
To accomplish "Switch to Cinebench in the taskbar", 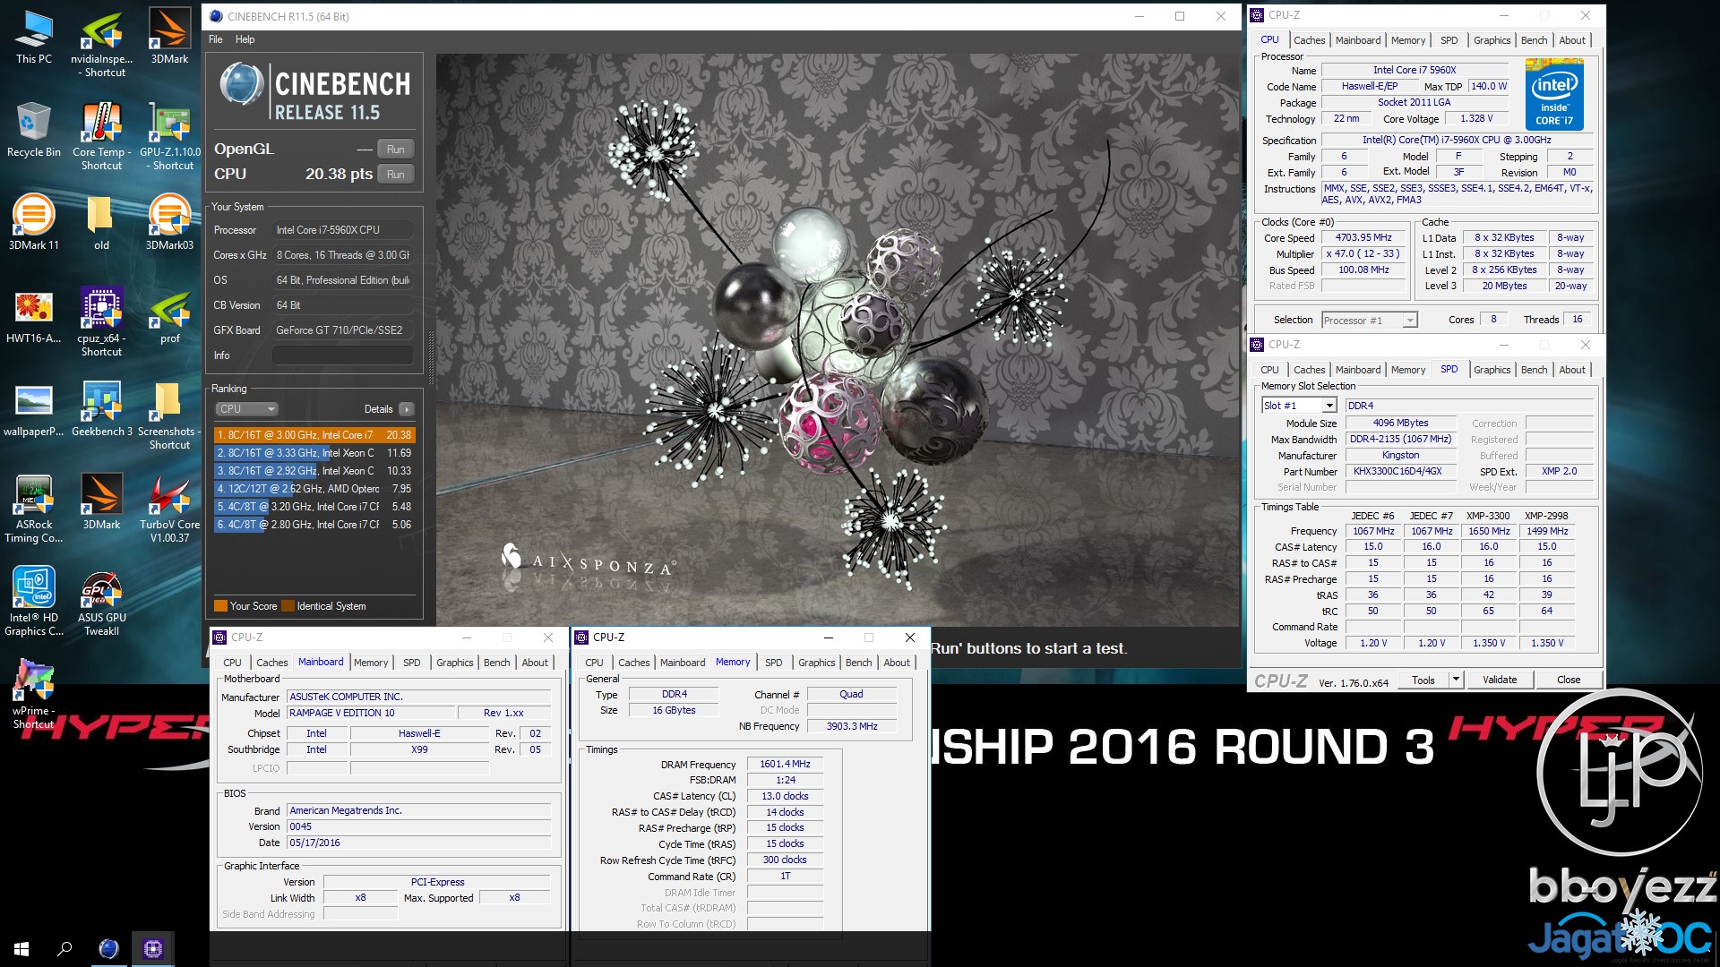I will pos(108,948).
